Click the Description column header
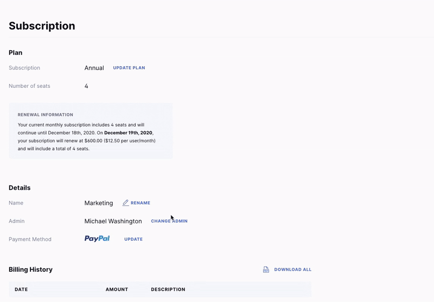The width and height of the screenshot is (434, 302). point(168,290)
